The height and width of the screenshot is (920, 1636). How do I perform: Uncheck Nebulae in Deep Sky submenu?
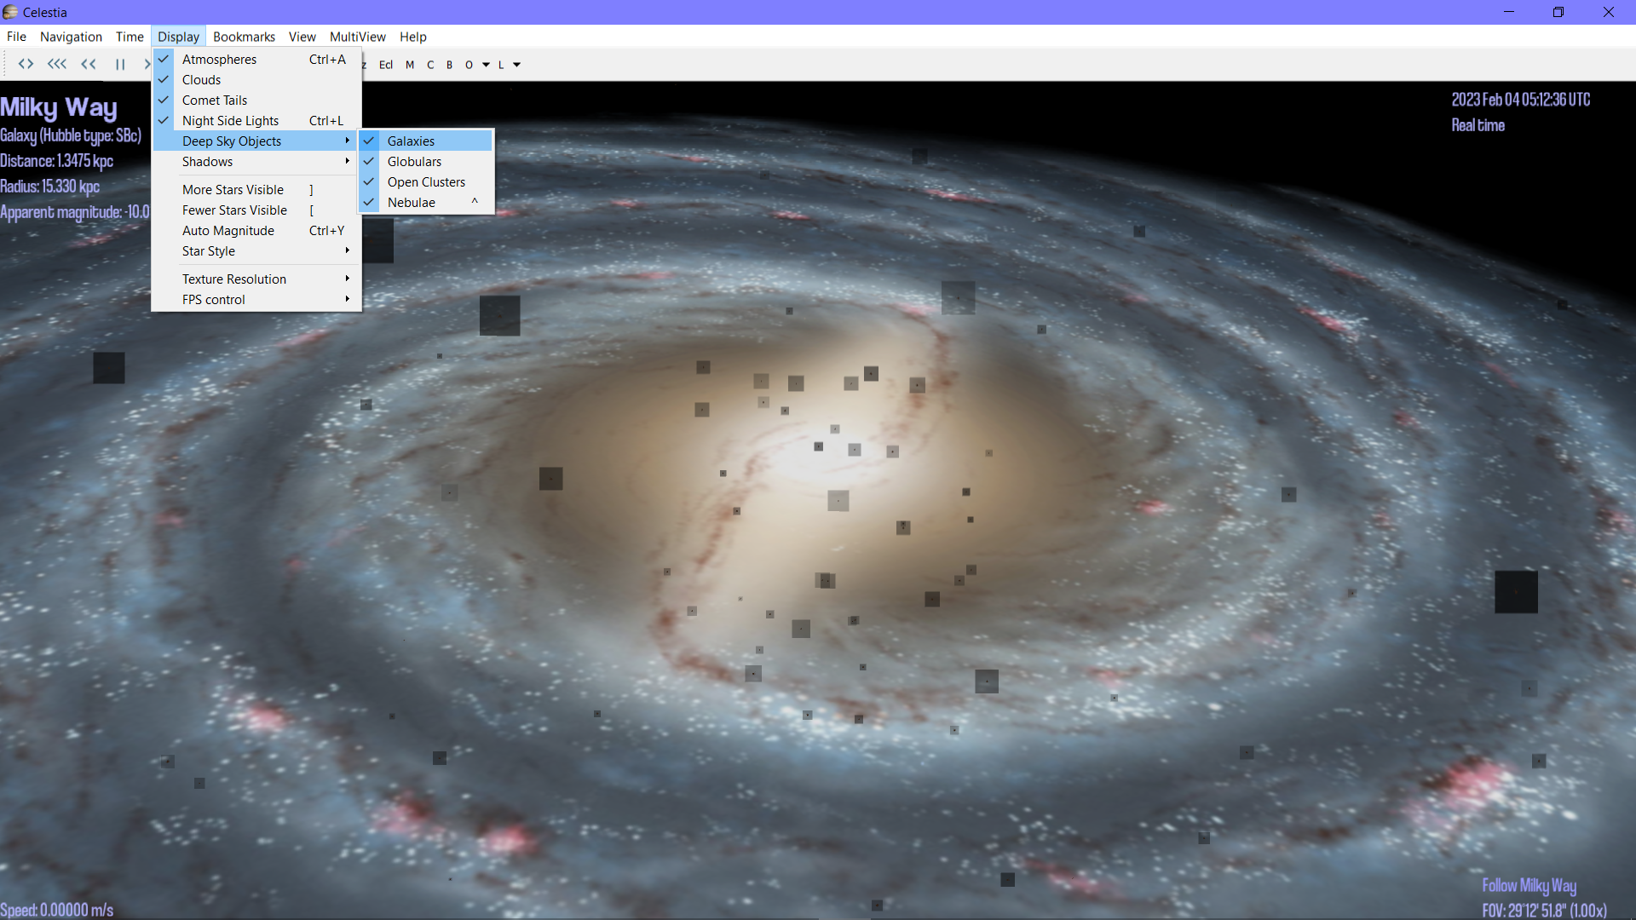(x=426, y=203)
